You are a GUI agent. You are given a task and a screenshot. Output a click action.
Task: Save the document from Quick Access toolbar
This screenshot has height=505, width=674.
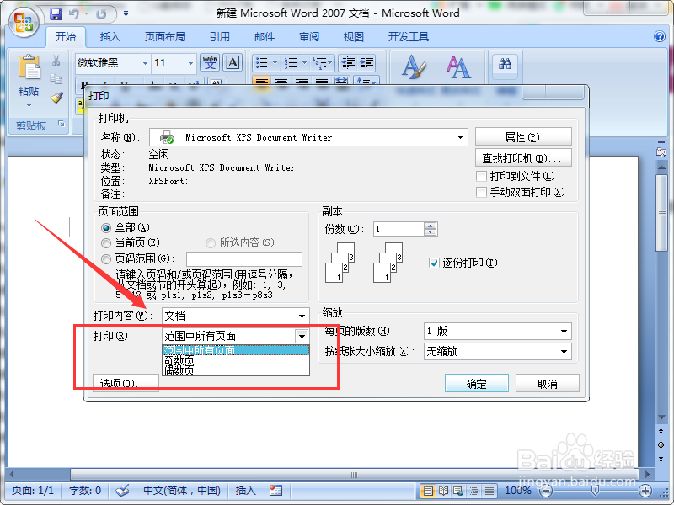56,14
